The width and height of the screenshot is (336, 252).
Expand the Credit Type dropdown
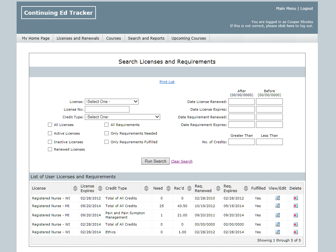[x=122, y=117]
